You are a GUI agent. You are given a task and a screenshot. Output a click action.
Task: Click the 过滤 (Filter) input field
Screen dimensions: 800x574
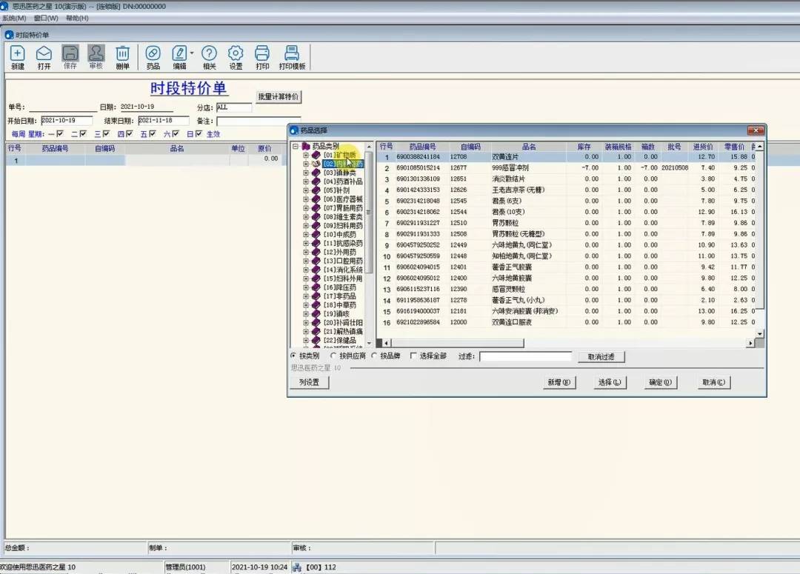pos(525,356)
